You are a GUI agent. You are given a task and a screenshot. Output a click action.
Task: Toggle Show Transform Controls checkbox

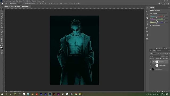click(x=24, y=4)
